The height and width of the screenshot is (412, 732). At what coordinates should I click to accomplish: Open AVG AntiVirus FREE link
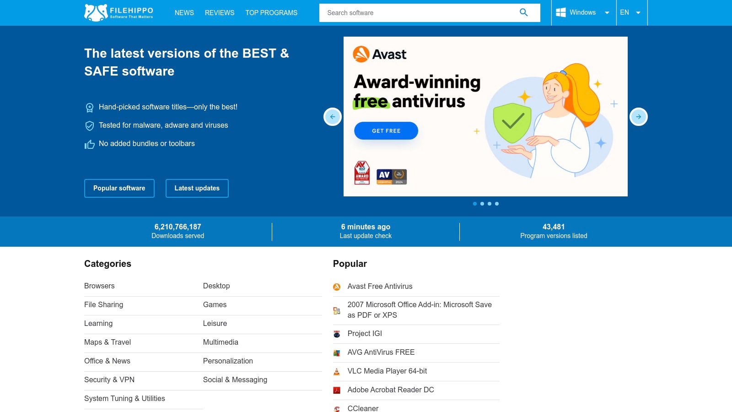[381, 352]
